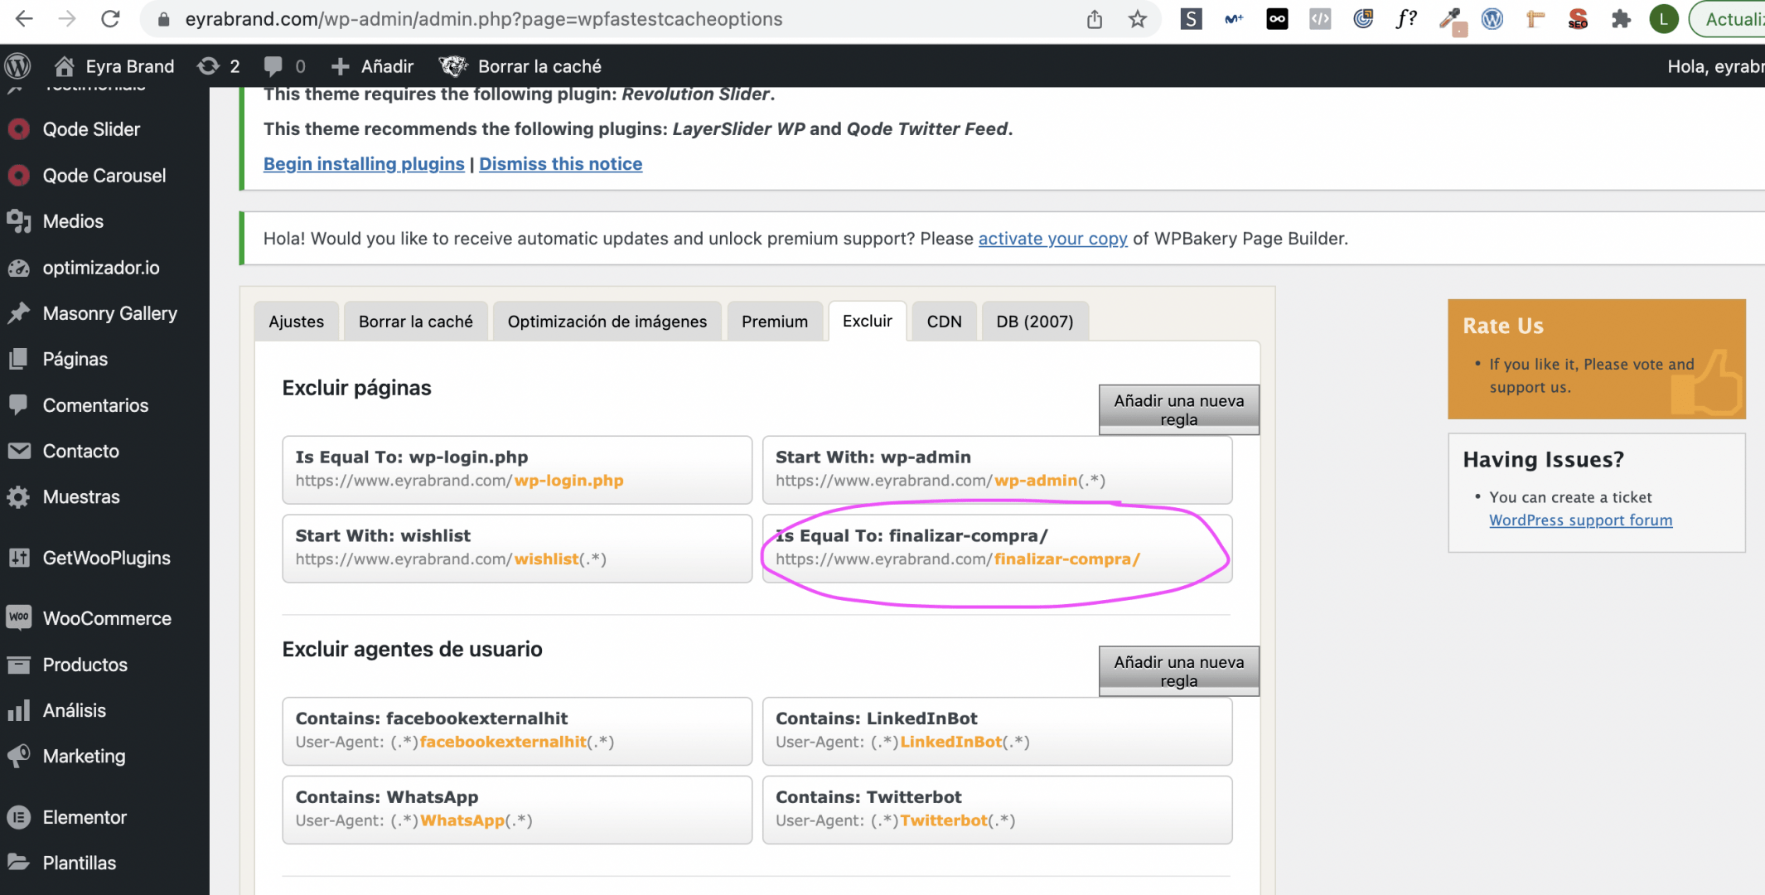Open the wp-login.php exclusion rule
Viewport: 1765px width, 895px height.
click(x=517, y=469)
